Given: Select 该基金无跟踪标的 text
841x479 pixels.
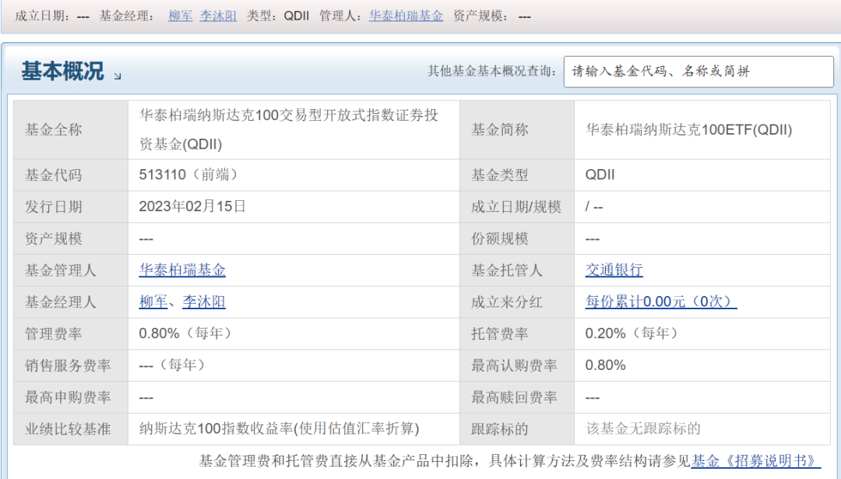Looking at the screenshot, I should [x=643, y=428].
